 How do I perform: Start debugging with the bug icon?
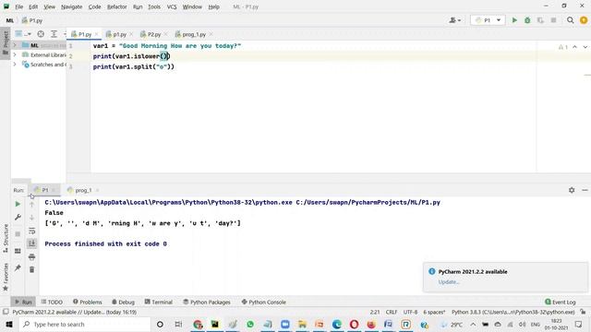point(527,20)
